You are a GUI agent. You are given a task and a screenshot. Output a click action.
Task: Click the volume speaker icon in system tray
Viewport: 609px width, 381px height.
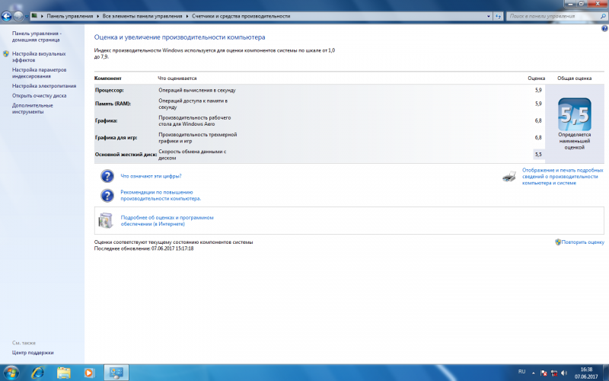coord(564,372)
